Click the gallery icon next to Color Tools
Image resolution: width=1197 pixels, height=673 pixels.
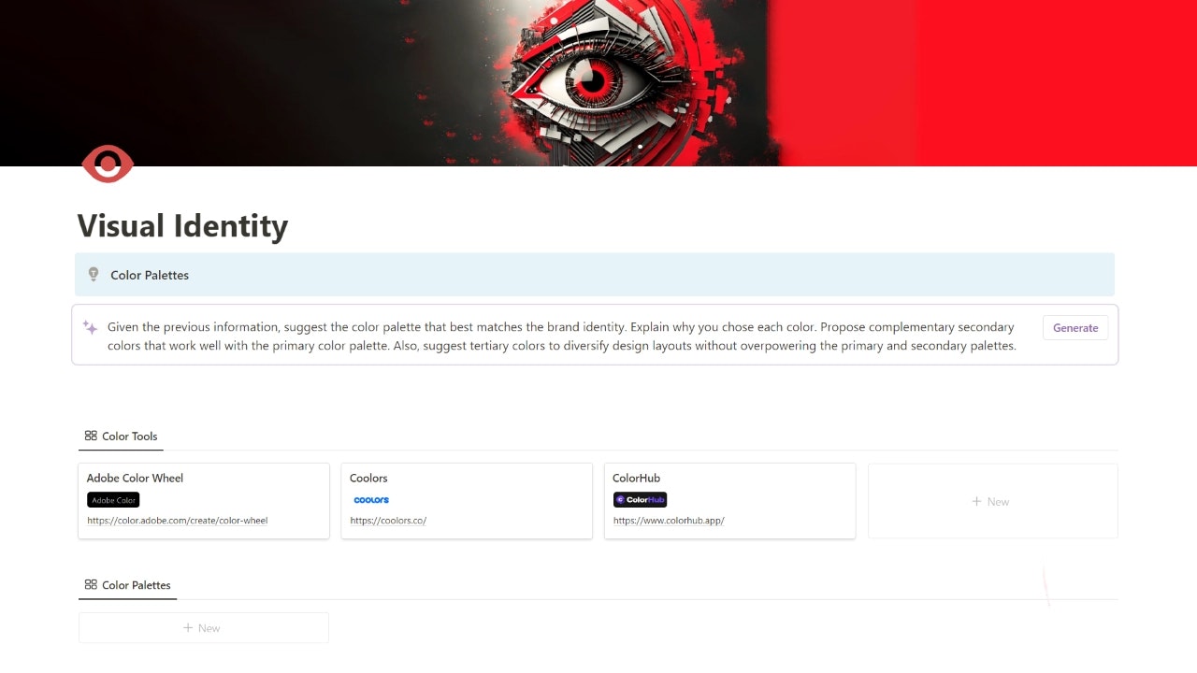click(x=91, y=436)
